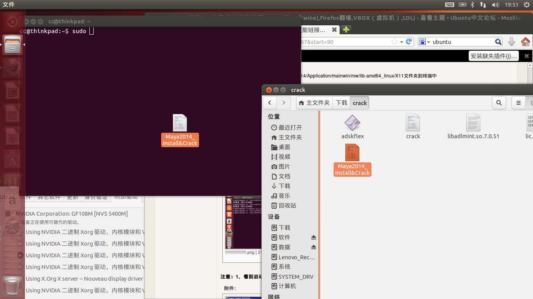Go to 主文件夹 in the path bar

coord(314,103)
